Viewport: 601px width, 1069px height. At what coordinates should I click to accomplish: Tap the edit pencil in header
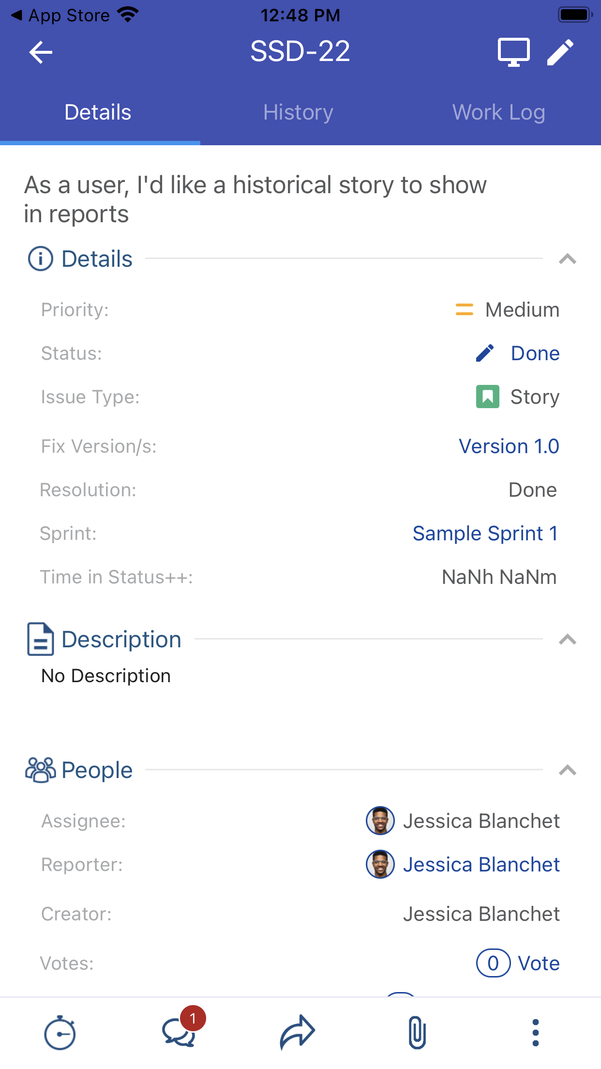[560, 52]
